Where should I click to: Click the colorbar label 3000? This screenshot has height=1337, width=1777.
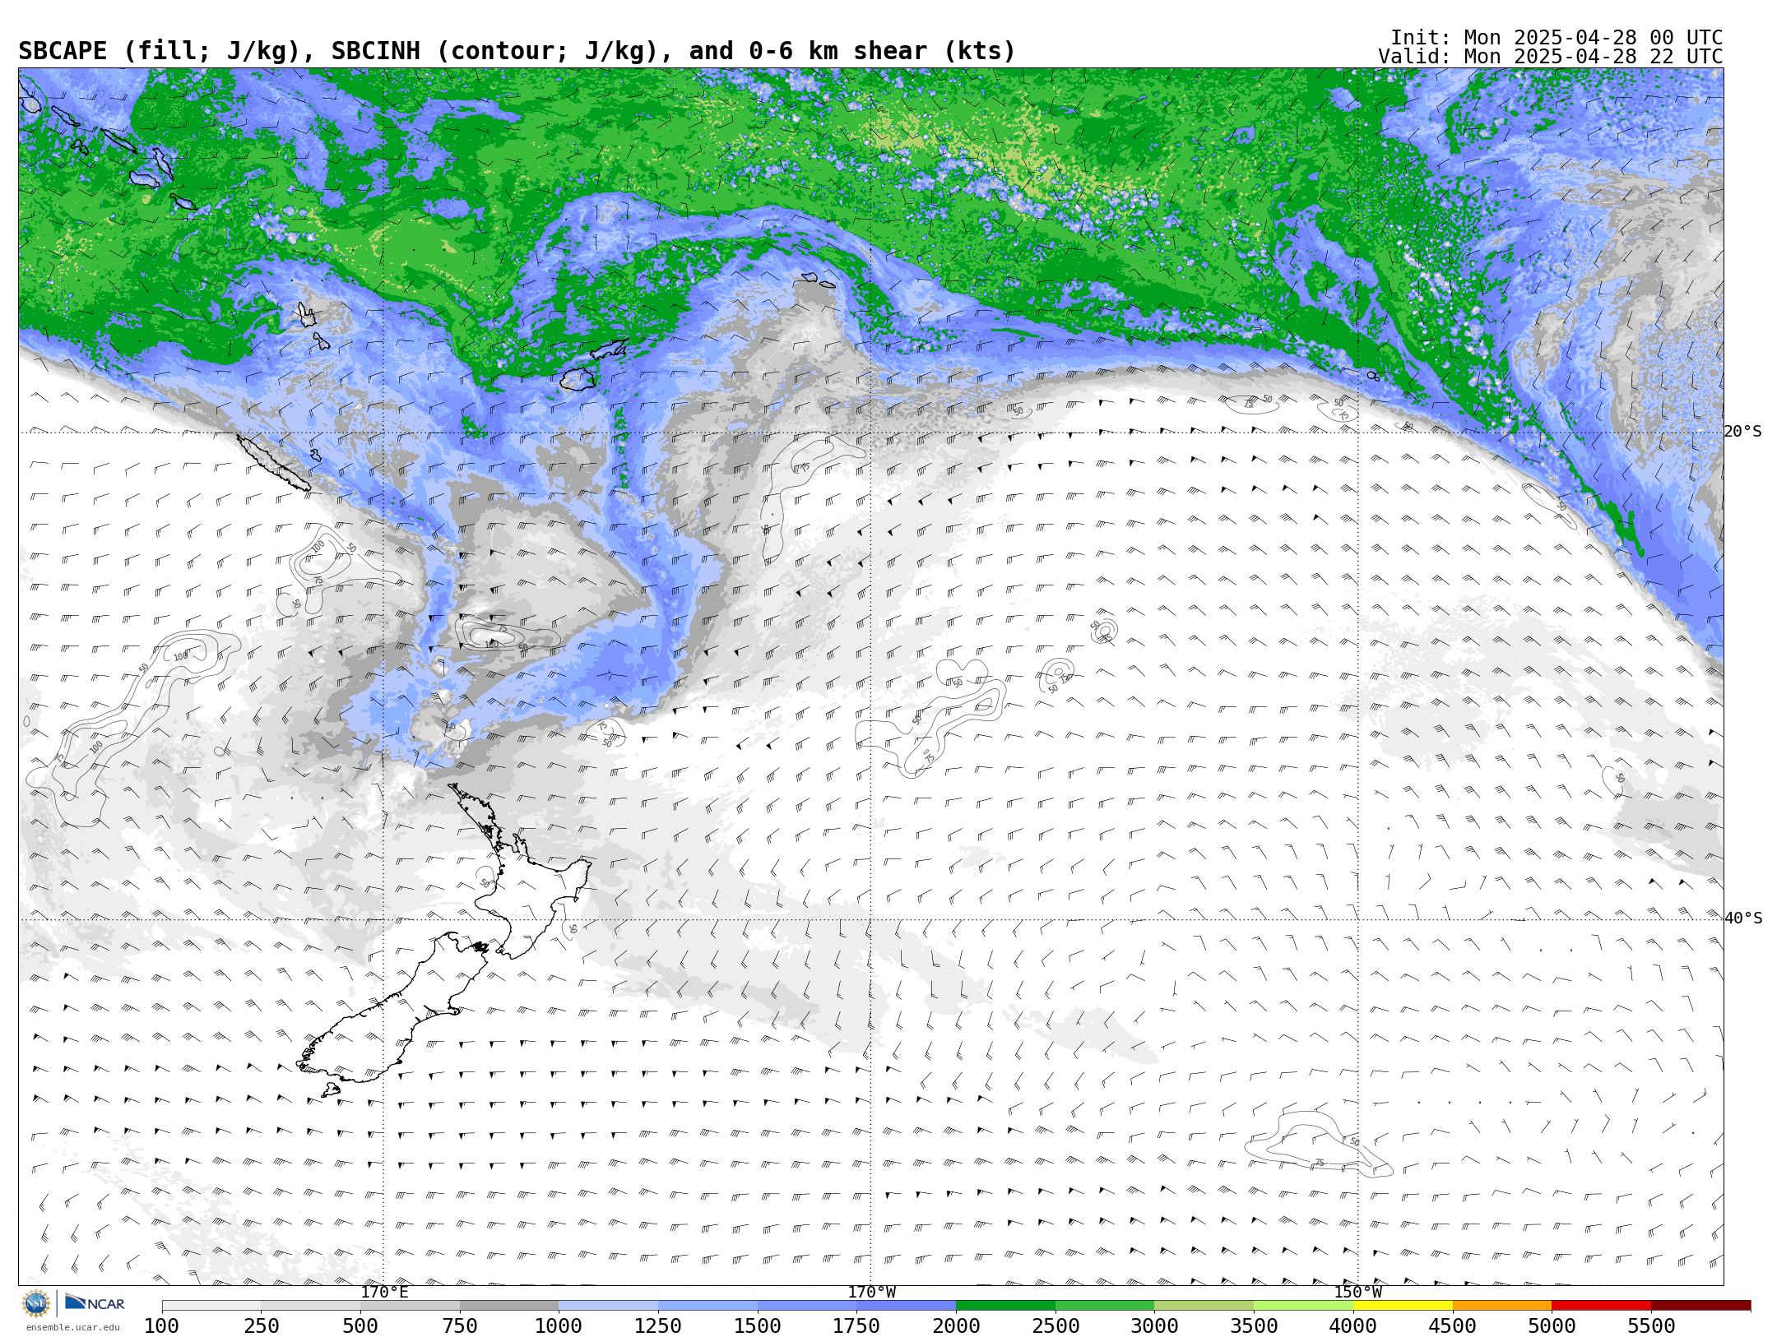(x=1154, y=1325)
